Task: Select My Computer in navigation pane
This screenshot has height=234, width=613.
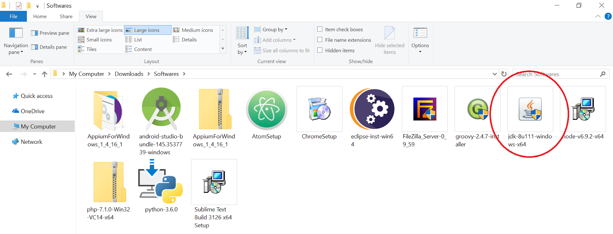Action: pyautogui.click(x=37, y=126)
